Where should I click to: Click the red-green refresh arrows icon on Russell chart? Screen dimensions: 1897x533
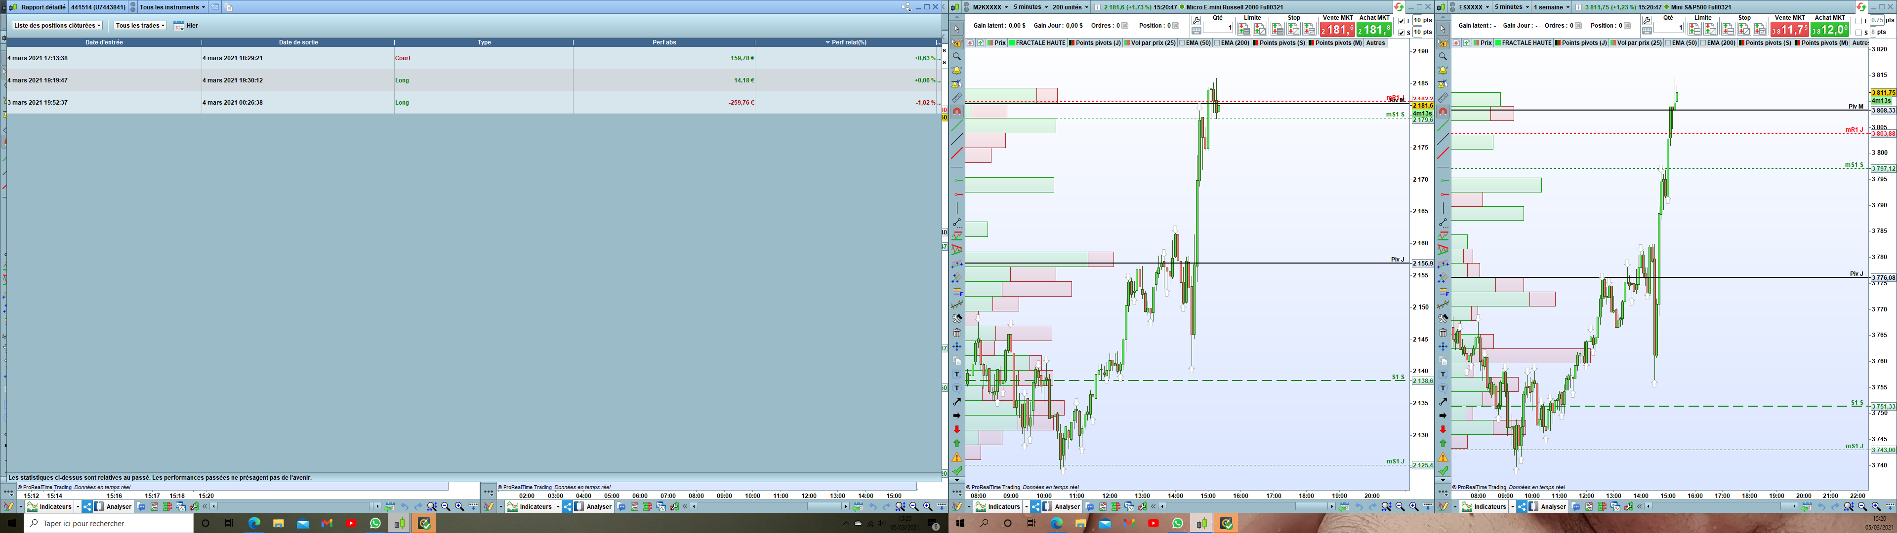point(1399,7)
